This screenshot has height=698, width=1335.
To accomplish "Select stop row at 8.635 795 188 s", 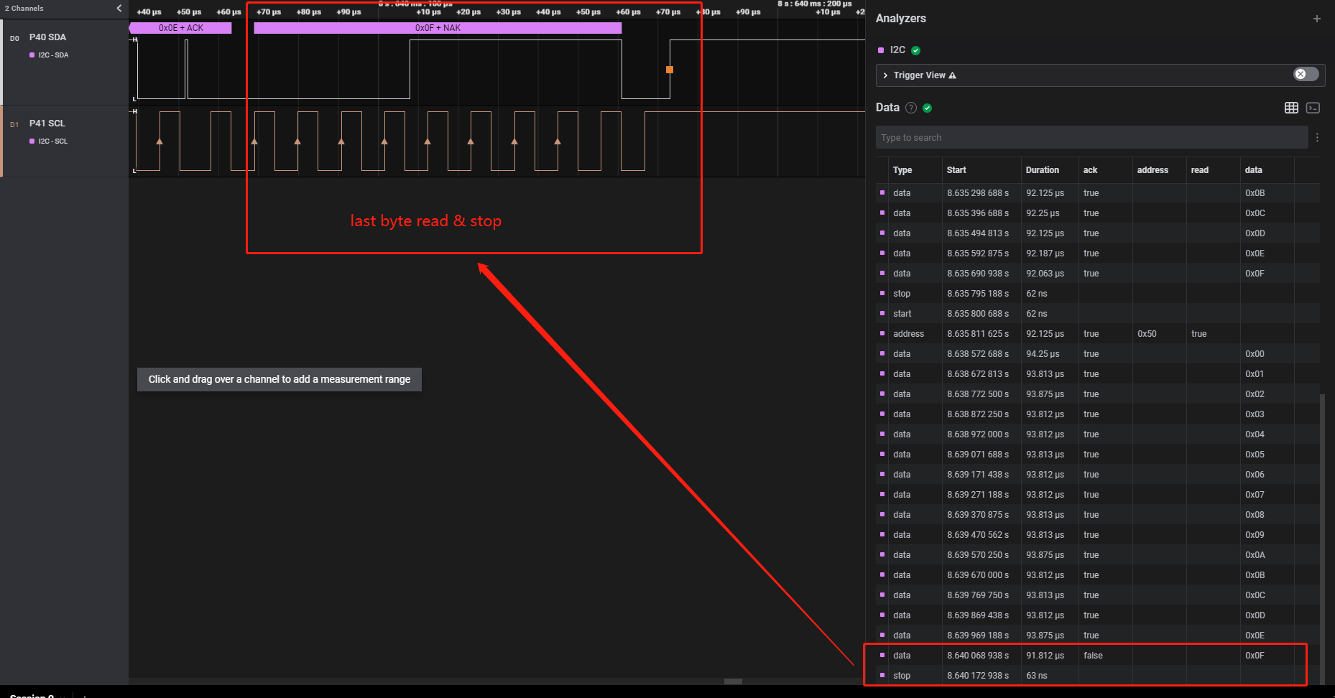I will (x=1098, y=294).
